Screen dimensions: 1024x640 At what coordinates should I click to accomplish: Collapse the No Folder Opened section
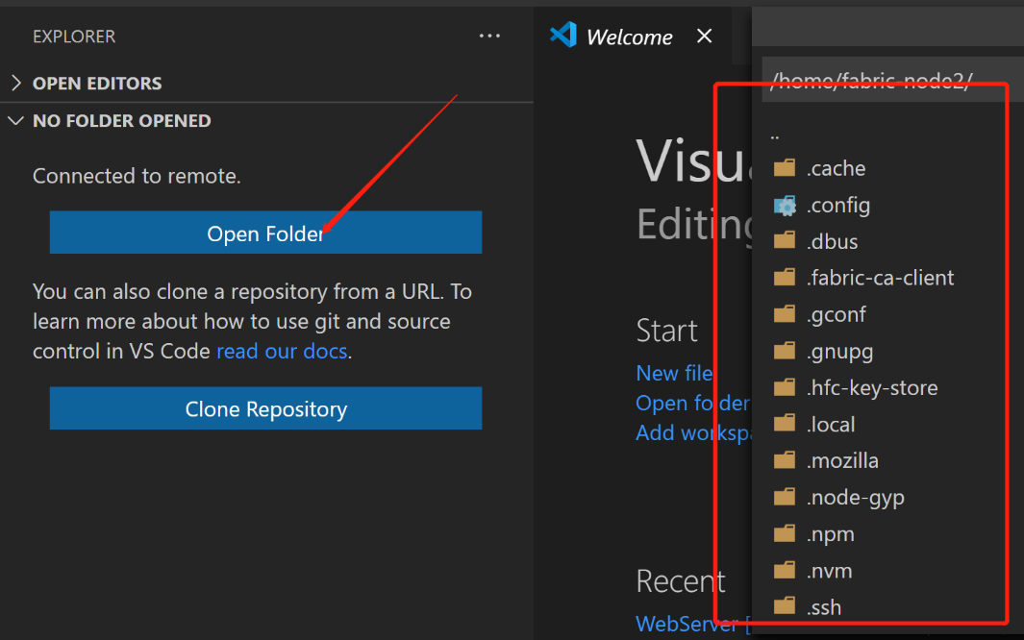tap(16, 121)
